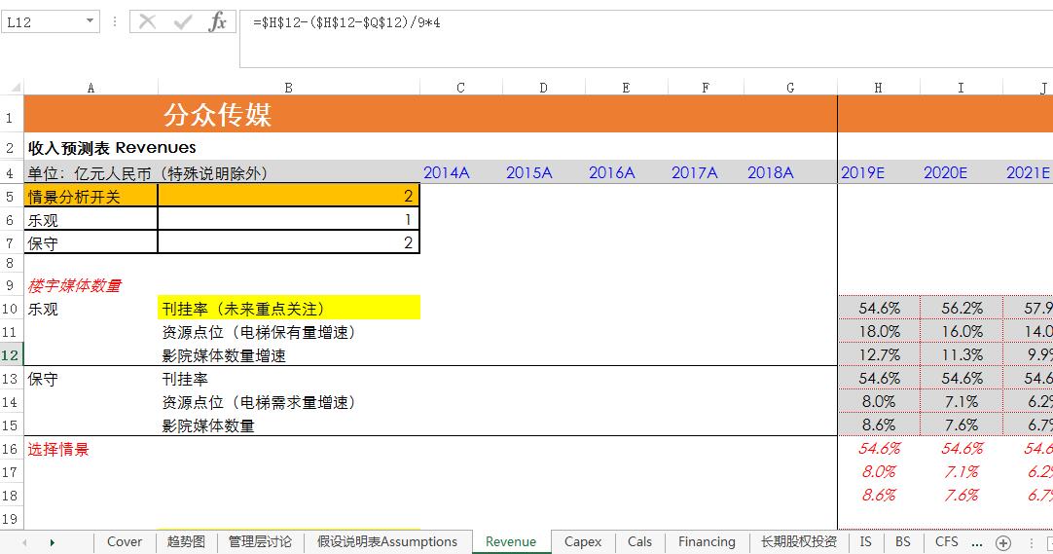Open the Name Box dropdown arrow
Screen dimensions: 1053x554
(90, 21)
